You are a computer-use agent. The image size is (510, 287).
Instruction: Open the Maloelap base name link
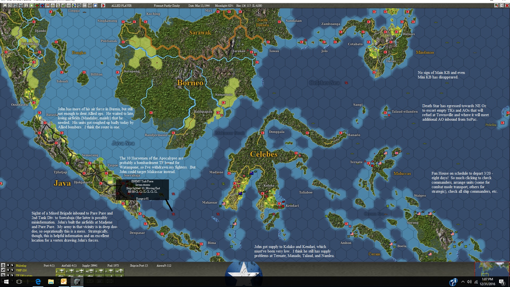tap(21, 265)
